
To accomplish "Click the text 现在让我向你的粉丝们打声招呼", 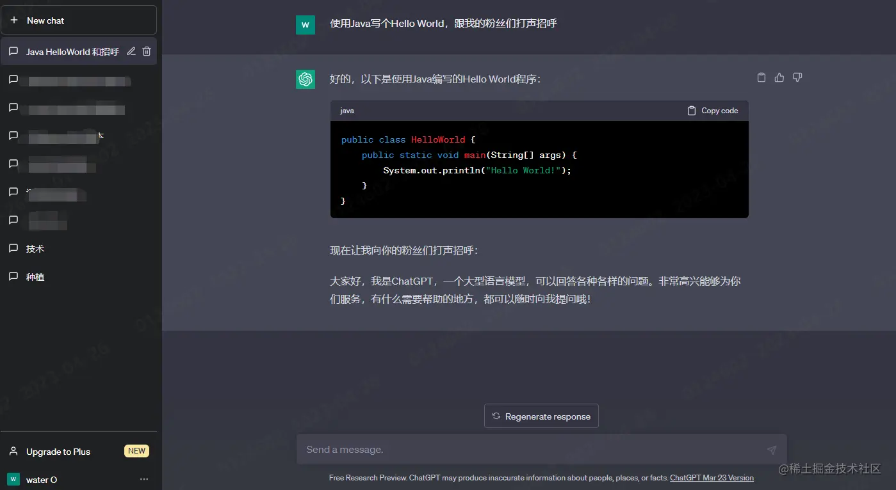I will [404, 250].
